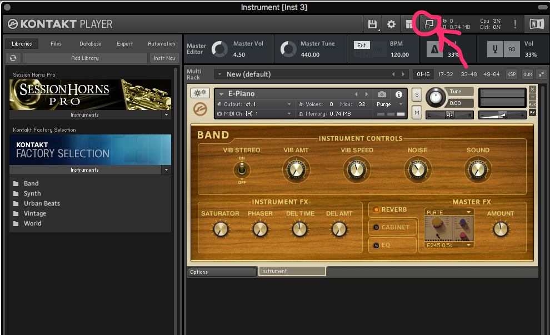
Task: Enable the tuning fork reference tone
Action: coord(495,49)
